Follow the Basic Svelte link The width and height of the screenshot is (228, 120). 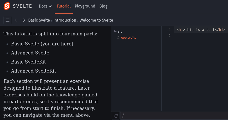click(25, 44)
